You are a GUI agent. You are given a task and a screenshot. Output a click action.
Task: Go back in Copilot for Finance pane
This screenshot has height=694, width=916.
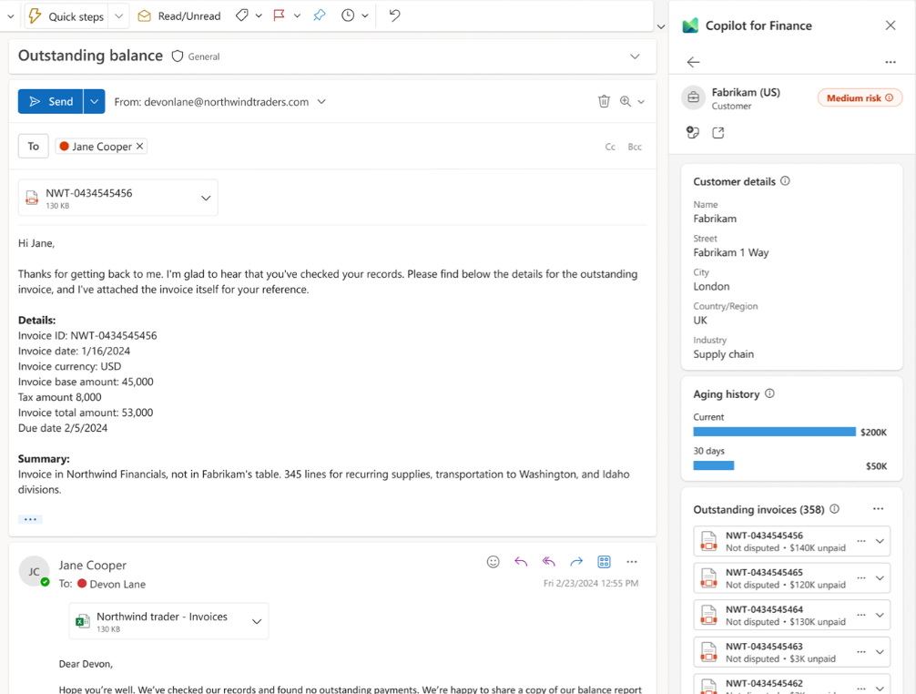tap(694, 62)
